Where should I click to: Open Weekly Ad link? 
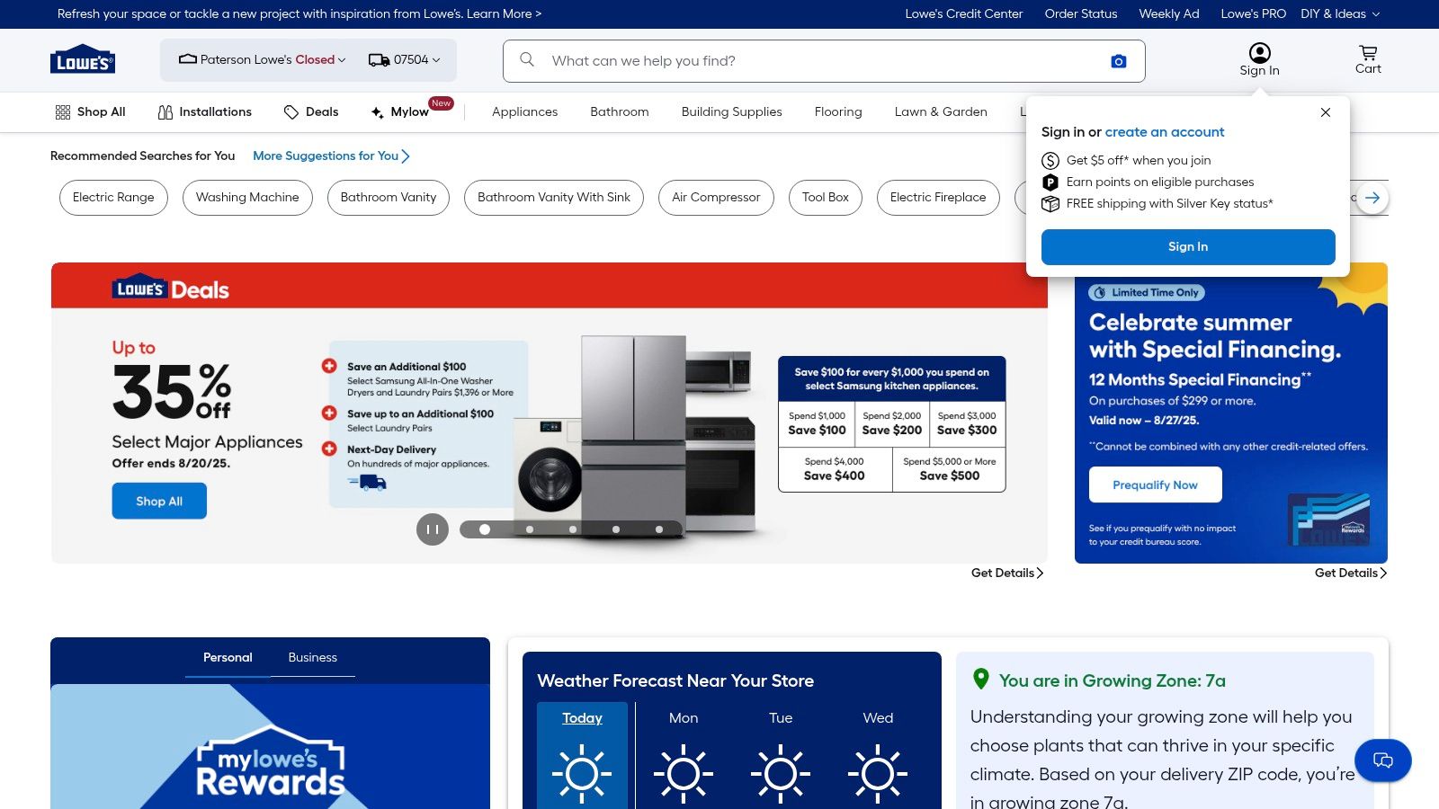point(1169,13)
